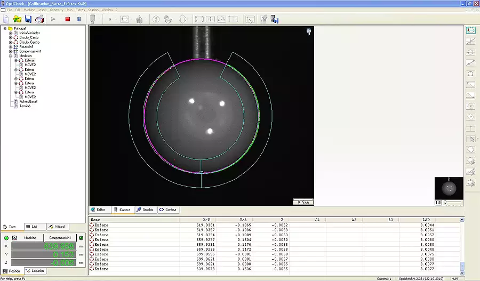The image size is (480, 281).
Task: Open the yellow folder Open-file icon
Action: tap(17, 19)
